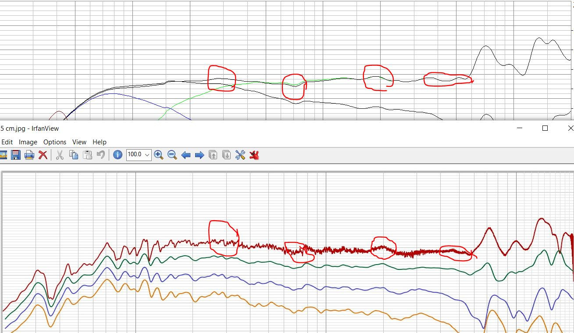Open the Image menu
Image resolution: width=574 pixels, height=333 pixels.
pos(28,142)
